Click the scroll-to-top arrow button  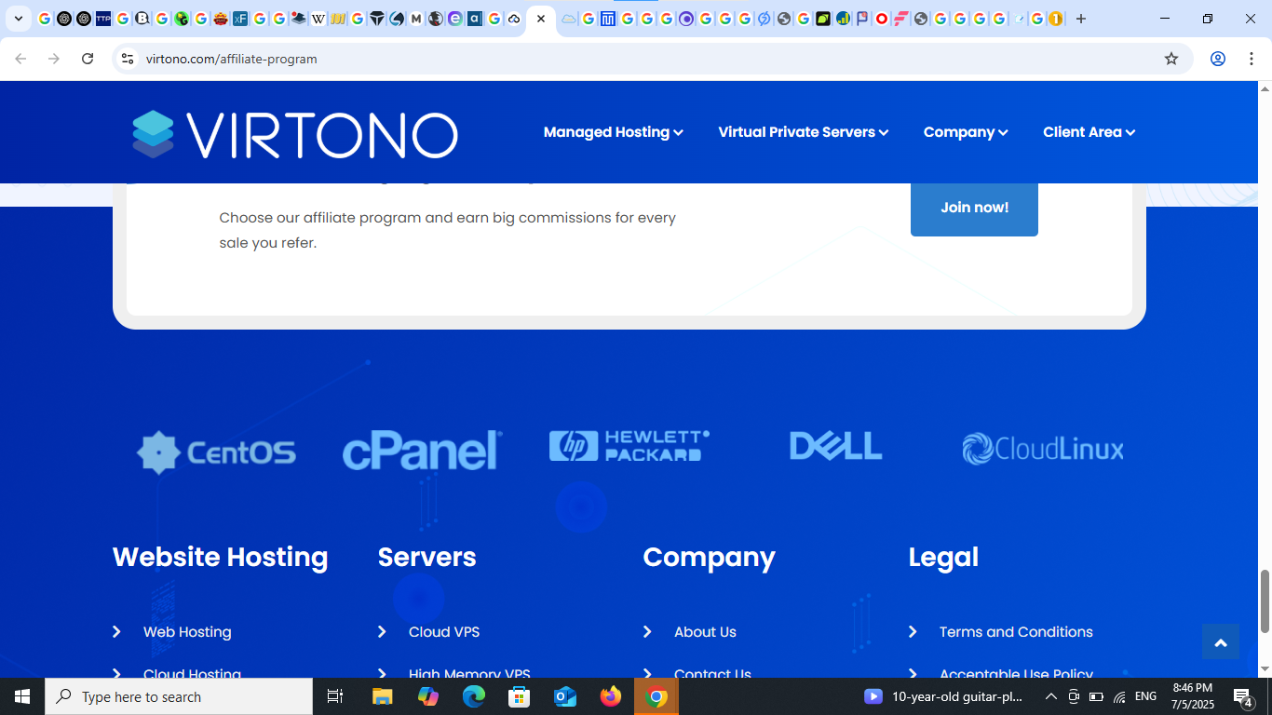pos(1221,641)
